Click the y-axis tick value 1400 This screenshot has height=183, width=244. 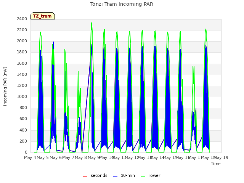[22, 75]
